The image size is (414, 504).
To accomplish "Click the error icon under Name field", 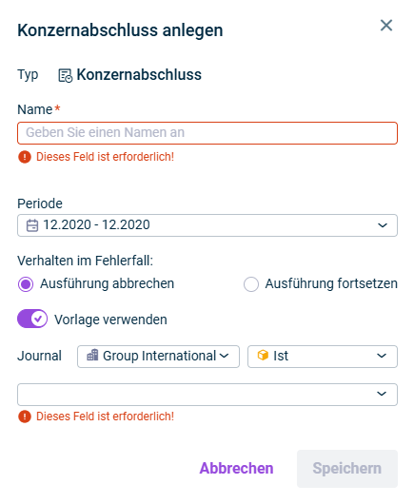I will click(25, 157).
